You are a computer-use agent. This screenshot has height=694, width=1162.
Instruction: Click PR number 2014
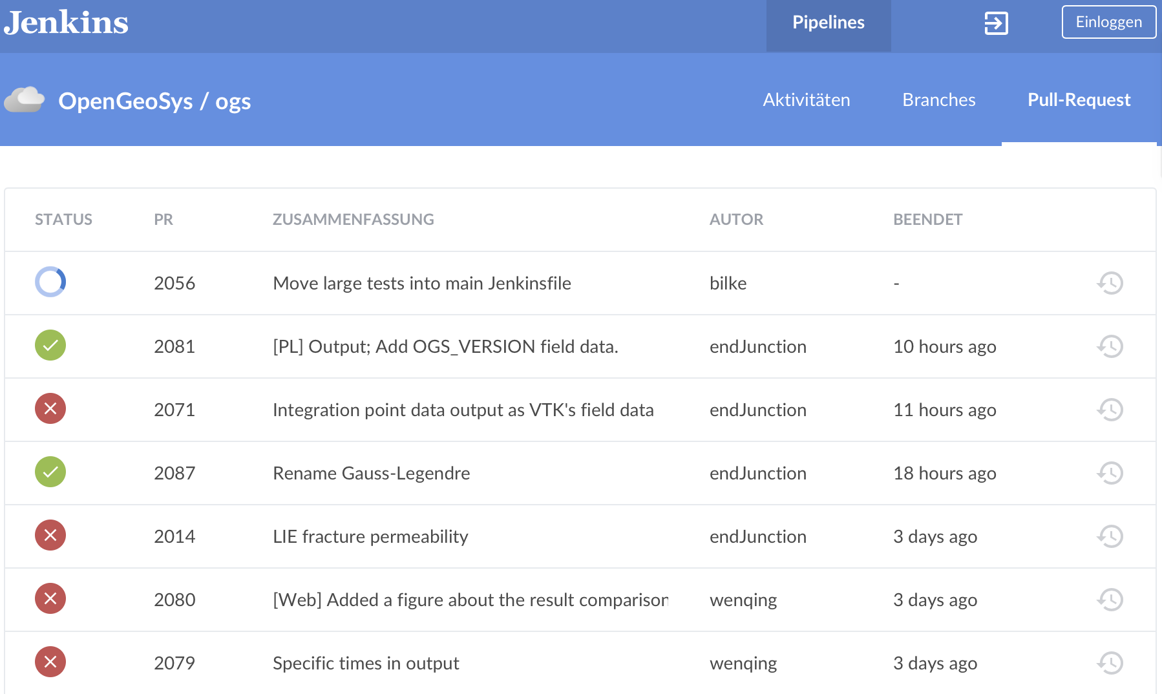pyautogui.click(x=174, y=536)
